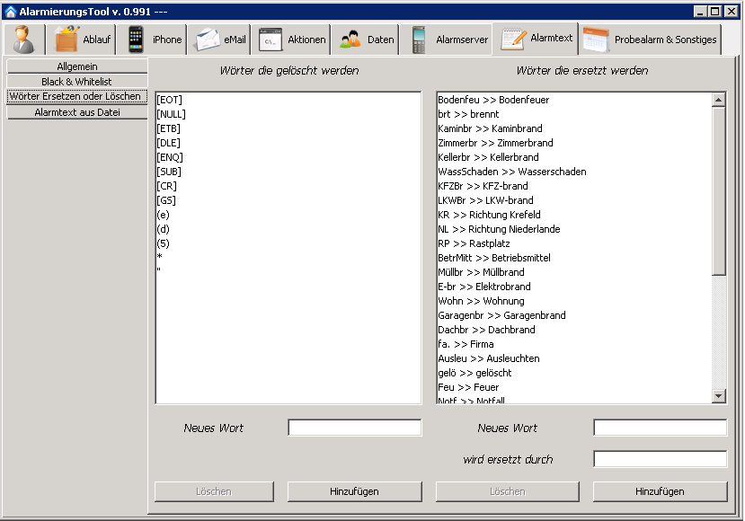
Task: Click the Probealarm calendar icon
Action: pyautogui.click(x=597, y=40)
